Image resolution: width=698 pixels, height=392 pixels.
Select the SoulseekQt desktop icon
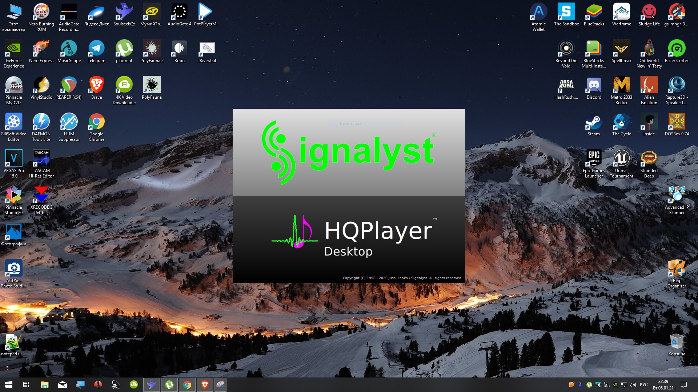coord(124,15)
